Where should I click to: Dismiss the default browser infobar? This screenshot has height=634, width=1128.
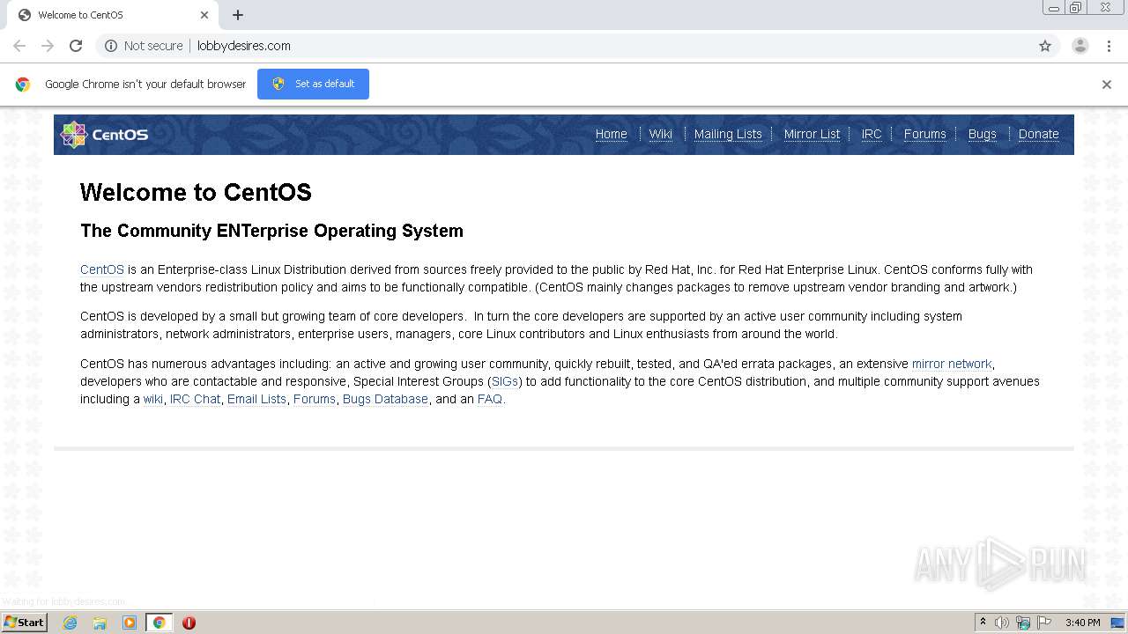(1107, 85)
